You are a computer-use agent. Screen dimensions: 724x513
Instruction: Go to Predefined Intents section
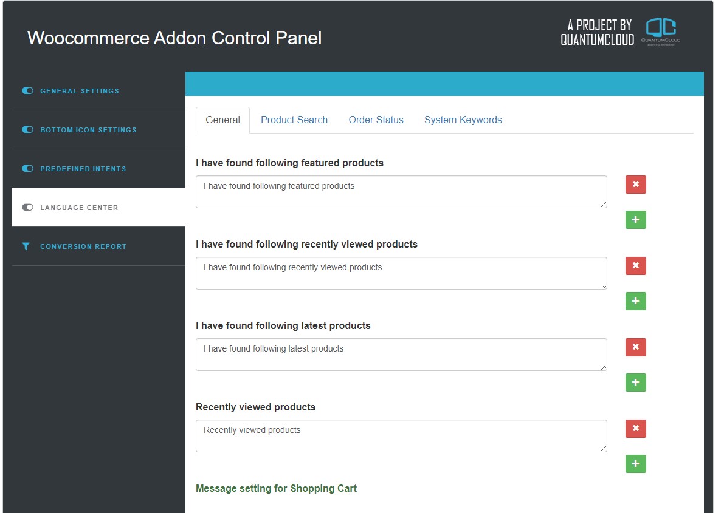pos(98,168)
